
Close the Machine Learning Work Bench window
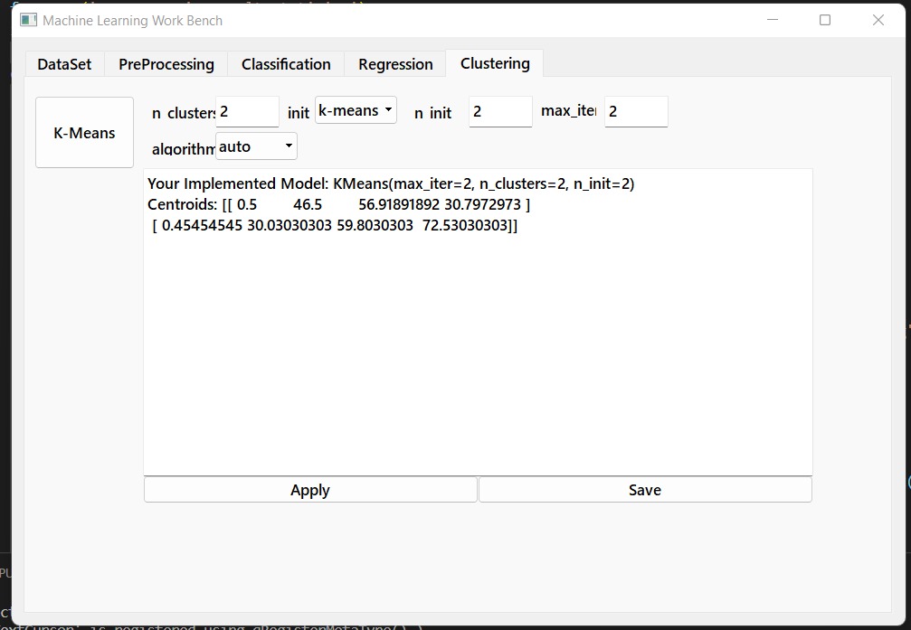pyautogui.click(x=878, y=20)
